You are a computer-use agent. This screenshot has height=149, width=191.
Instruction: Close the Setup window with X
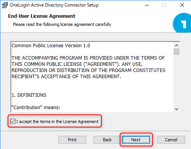tap(182, 5)
